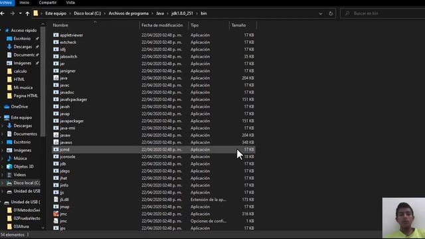Click the navigation pane scroll down arrow

click(42, 228)
